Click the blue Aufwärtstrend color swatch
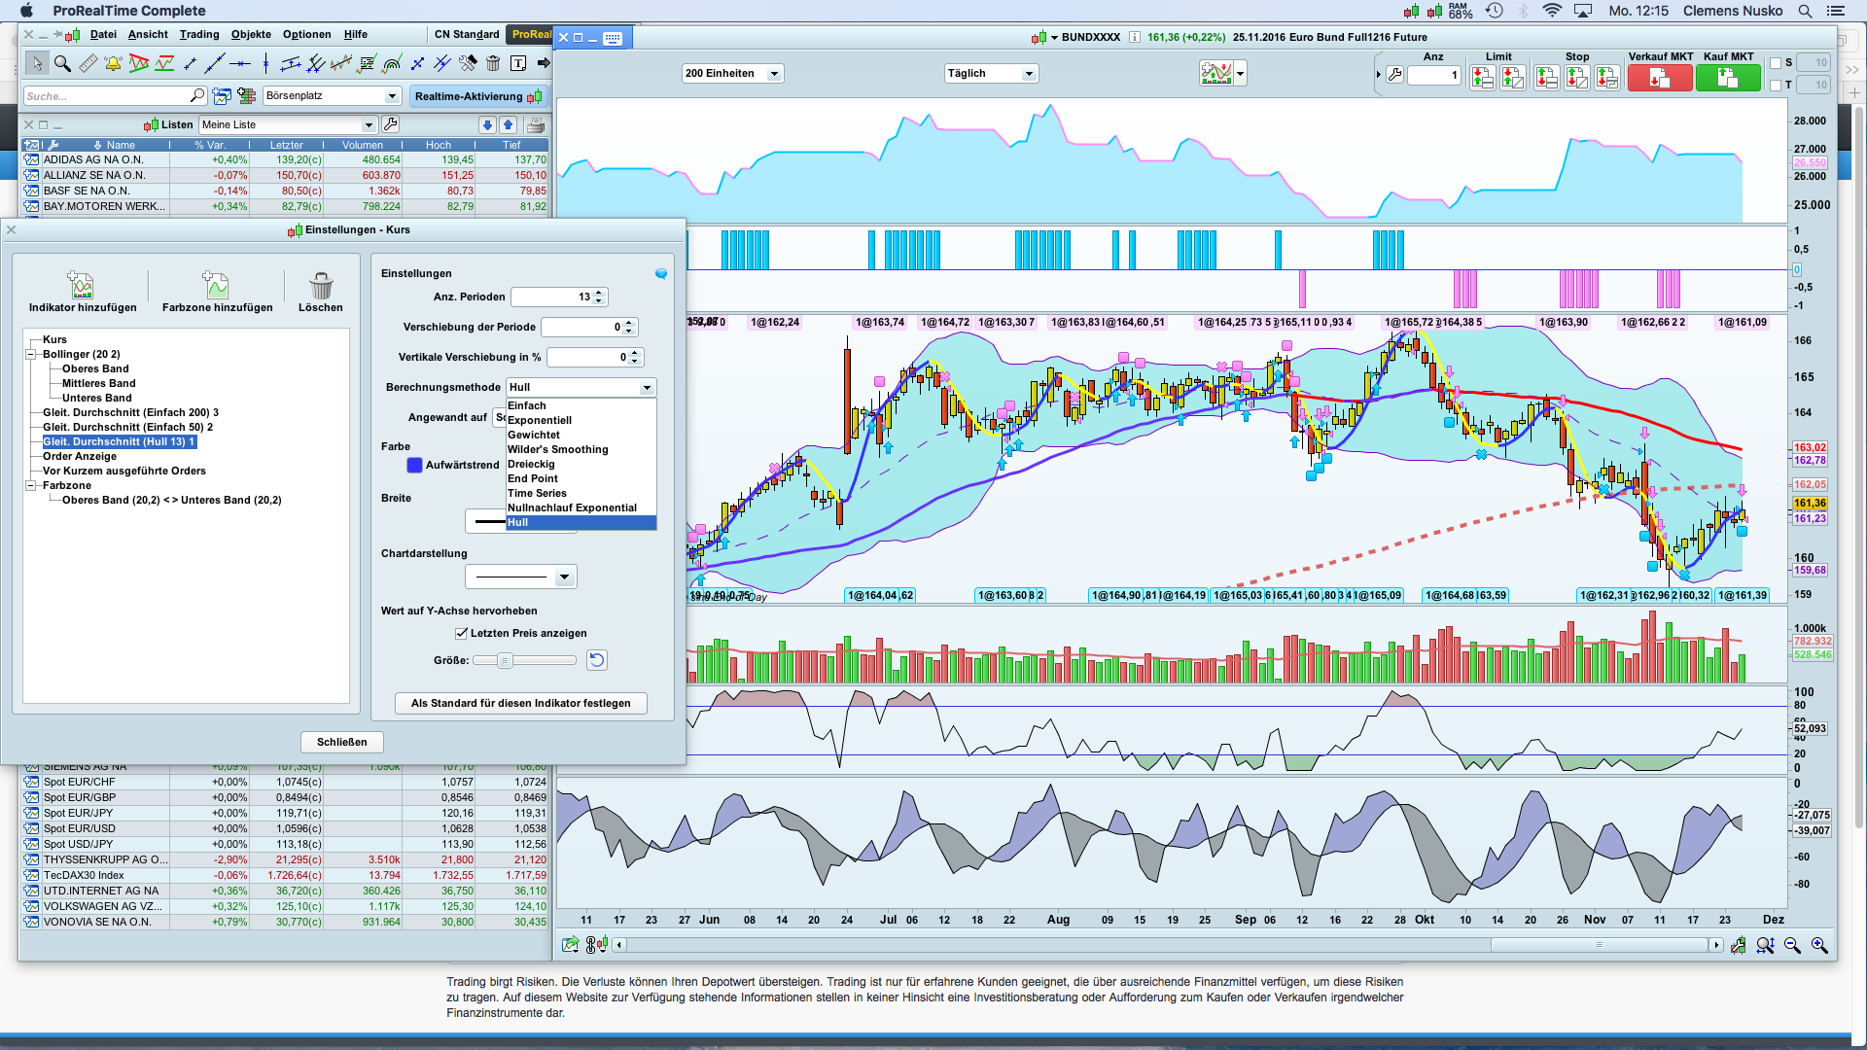The height and width of the screenshot is (1050, 1867). [x=415, y=466]
